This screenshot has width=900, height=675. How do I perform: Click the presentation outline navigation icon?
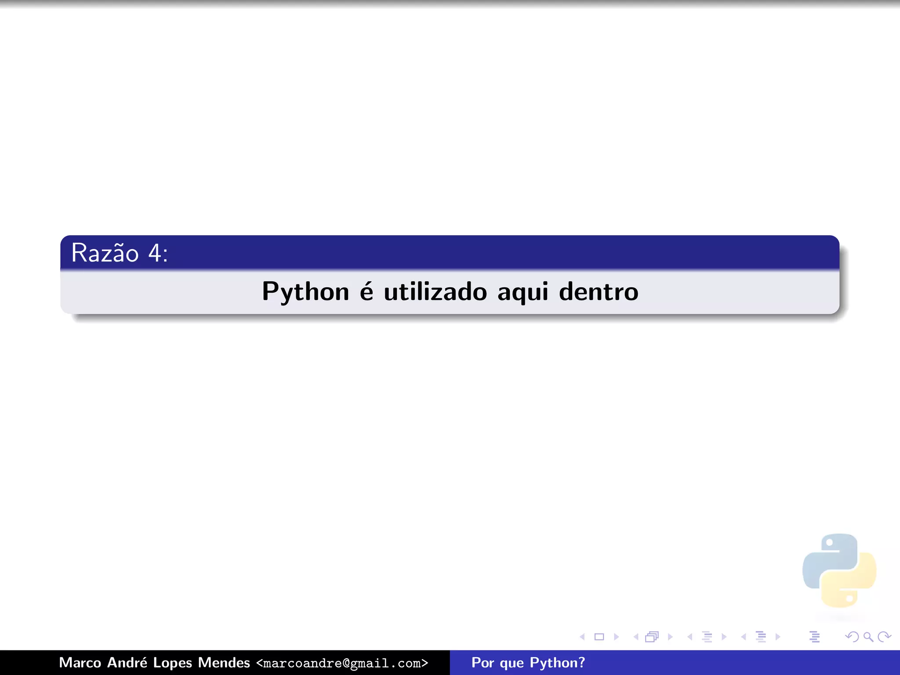click(814, 637)
